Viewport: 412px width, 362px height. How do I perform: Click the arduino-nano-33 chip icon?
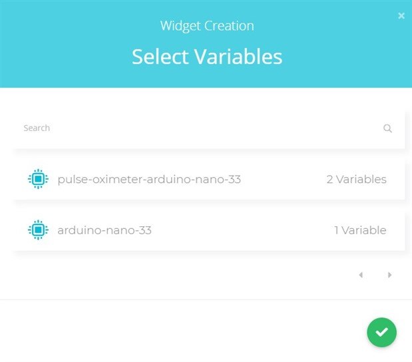[39, 230]
